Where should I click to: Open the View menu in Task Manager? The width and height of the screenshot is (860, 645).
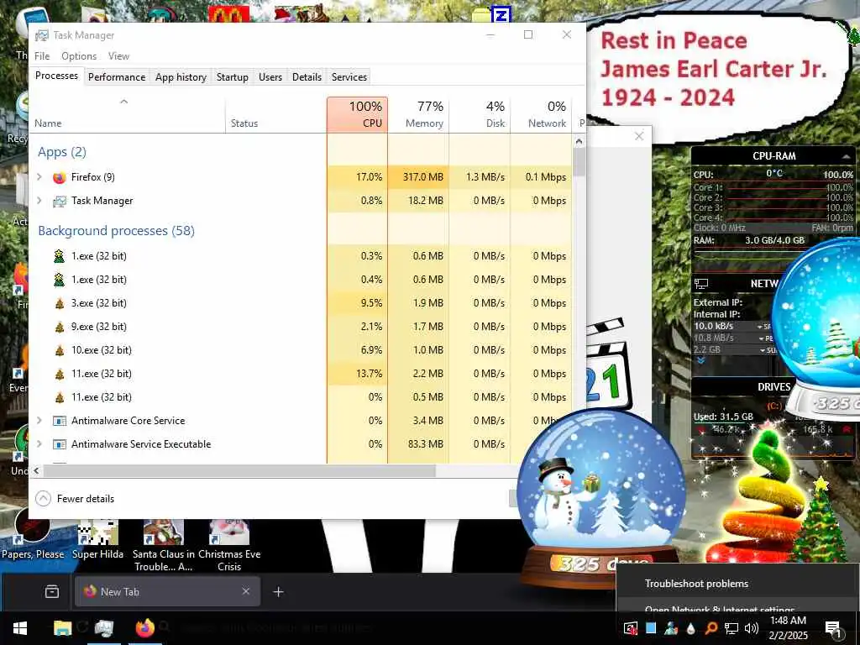point(118,56)
